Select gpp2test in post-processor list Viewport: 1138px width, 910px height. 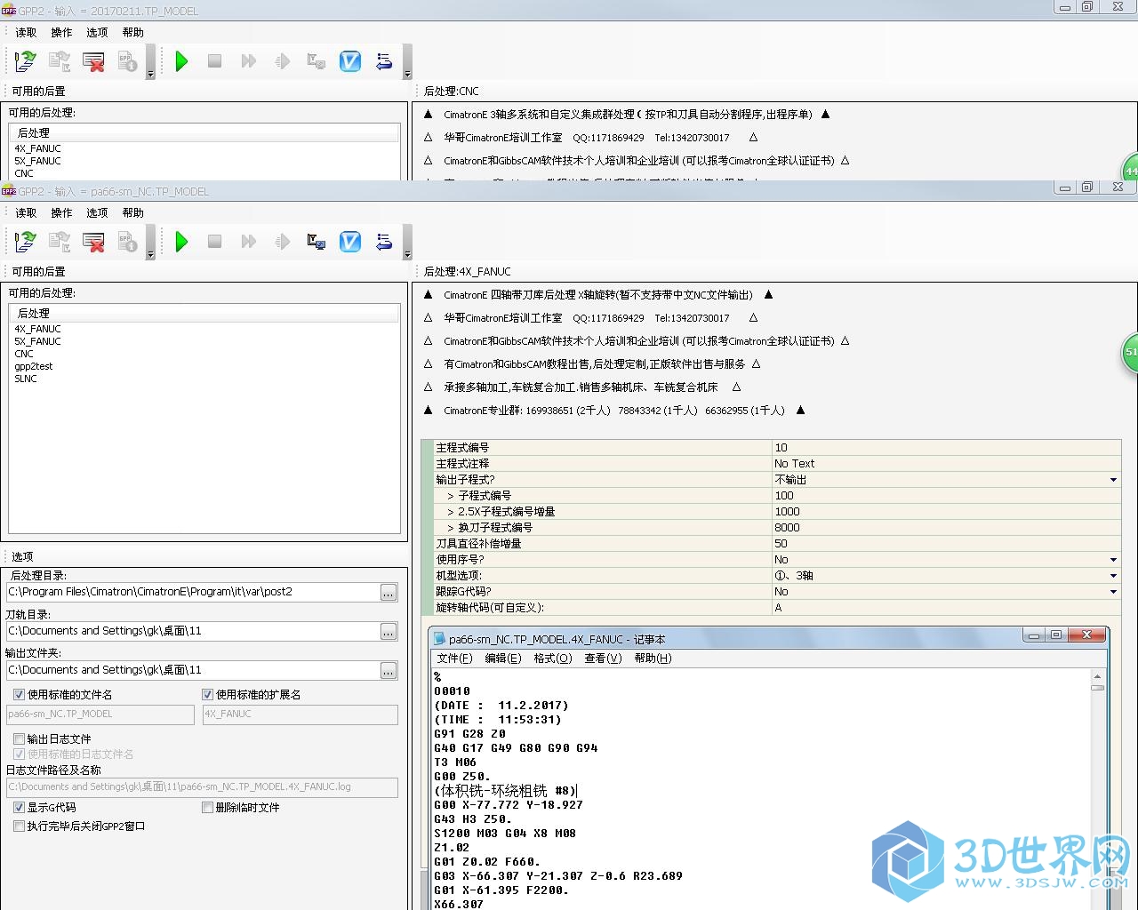[33, 366]
